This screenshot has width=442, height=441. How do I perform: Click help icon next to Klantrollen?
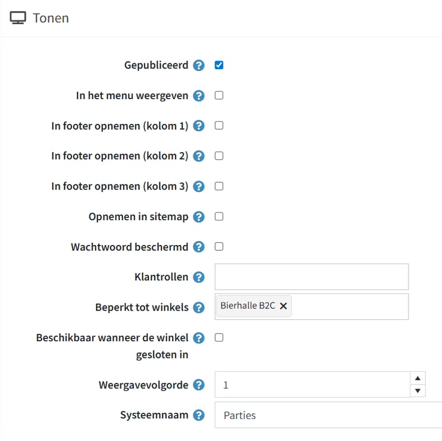pyautogui.click(x=199, y=277)
